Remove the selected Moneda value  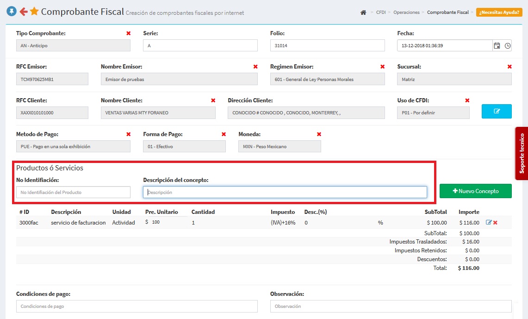tap(319, 134)
